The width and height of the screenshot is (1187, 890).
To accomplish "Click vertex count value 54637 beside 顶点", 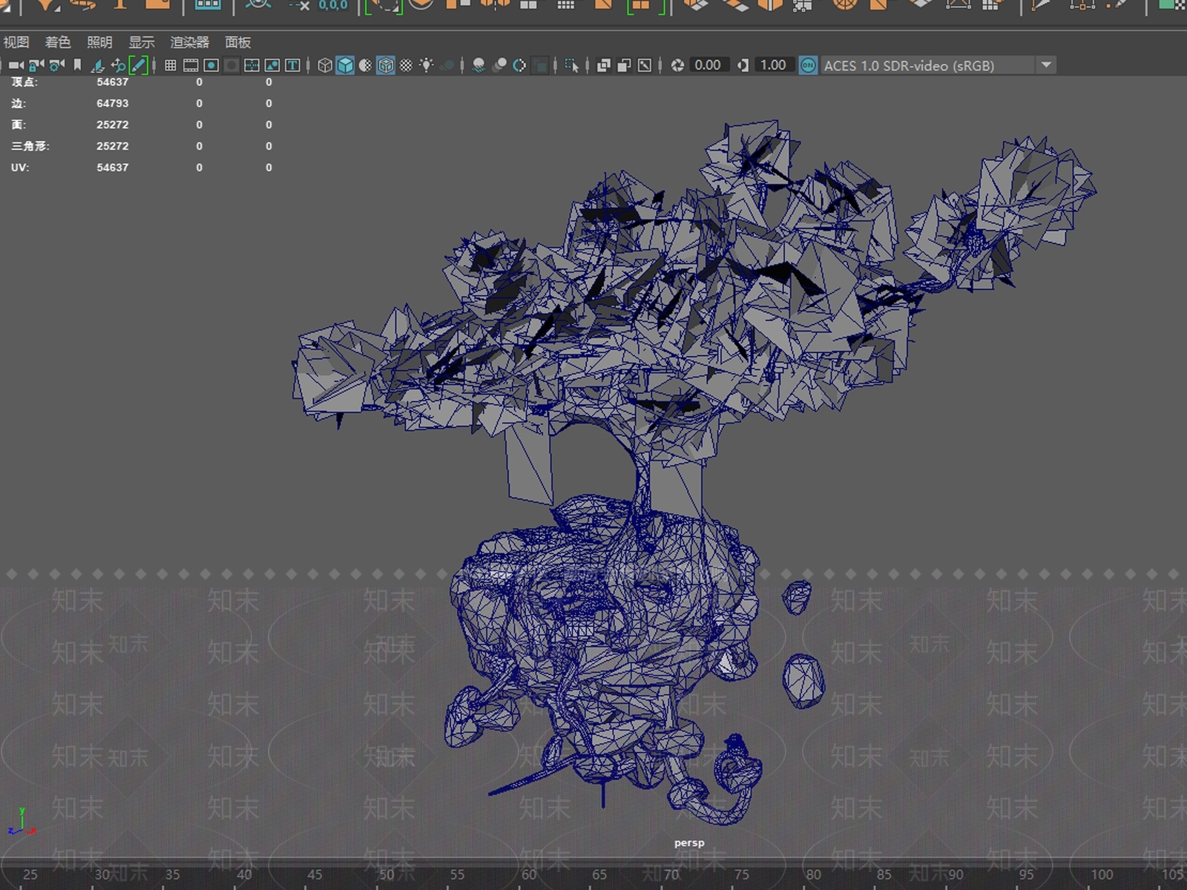I will click(x=113, y=82).
